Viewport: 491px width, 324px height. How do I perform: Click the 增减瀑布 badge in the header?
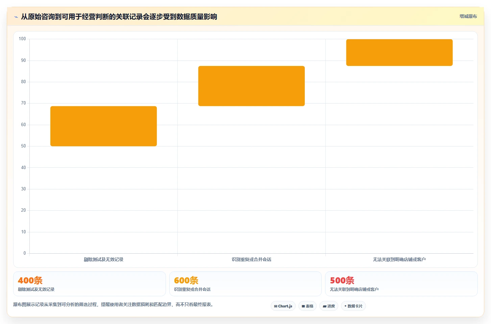(468, 16)
